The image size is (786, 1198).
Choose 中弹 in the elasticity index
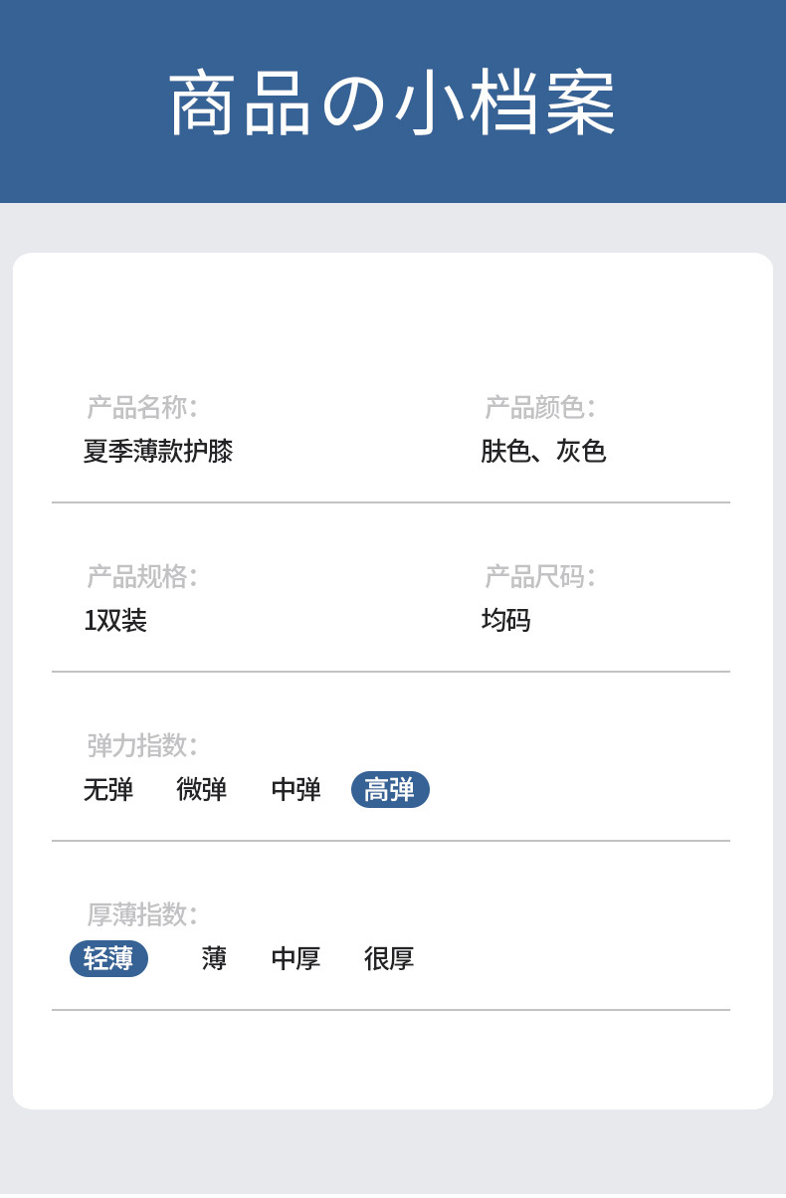coord(296,790)
